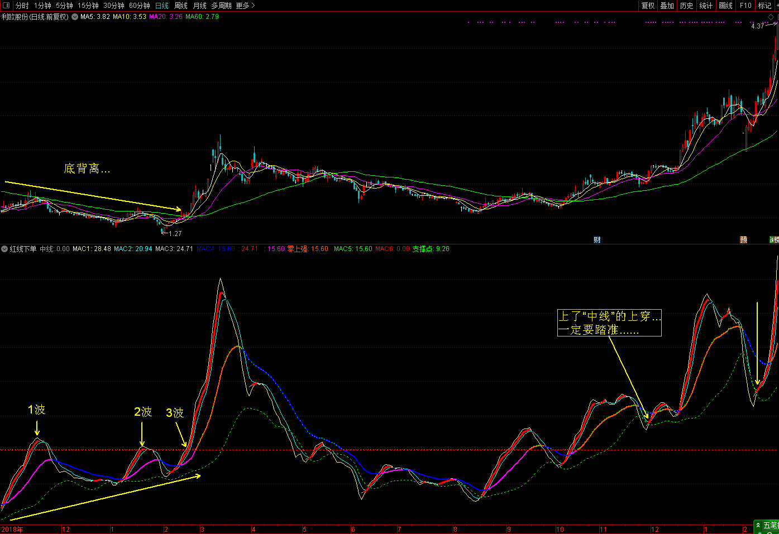Click the 中线: 0.00 value
Screen dimensions: 779x534
pos(55,249)
